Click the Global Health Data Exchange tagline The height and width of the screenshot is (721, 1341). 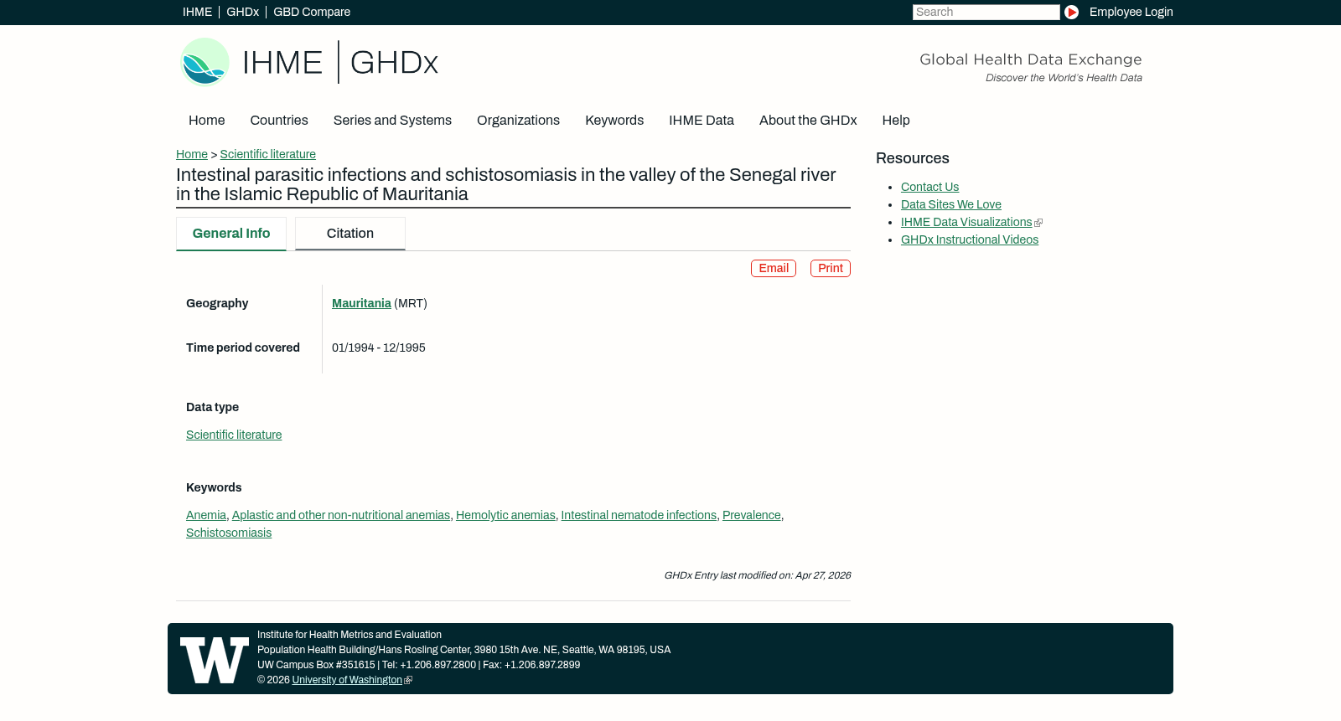pyautogui.click(x=1031, y=59)
